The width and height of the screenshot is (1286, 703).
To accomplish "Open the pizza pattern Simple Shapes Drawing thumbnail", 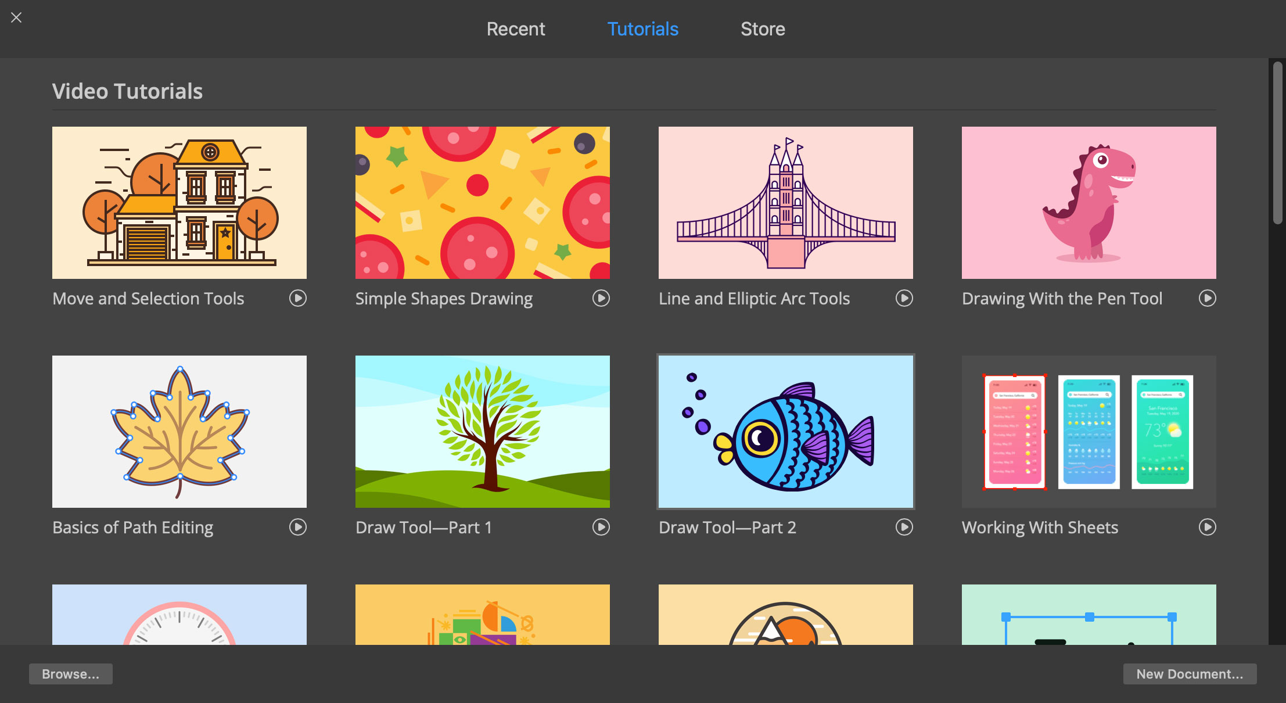I will click(x=483, y=203).
